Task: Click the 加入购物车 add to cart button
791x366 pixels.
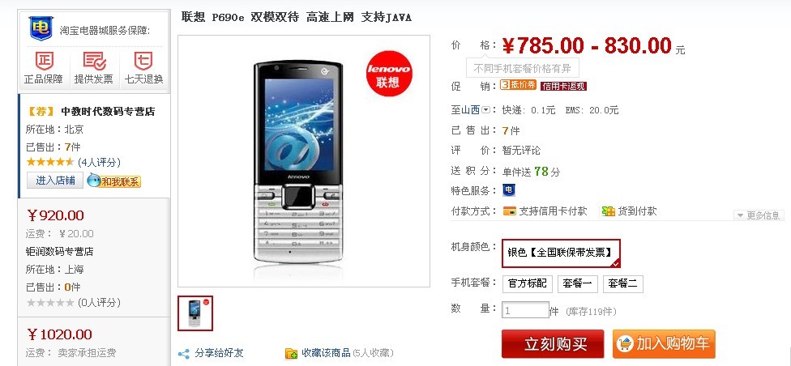Action: point(664,344)
